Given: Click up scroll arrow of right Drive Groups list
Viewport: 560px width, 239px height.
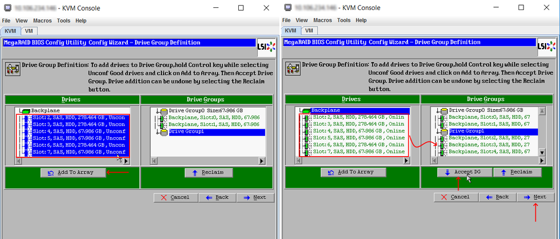Looking at the screenshot, I should point(542,111).
